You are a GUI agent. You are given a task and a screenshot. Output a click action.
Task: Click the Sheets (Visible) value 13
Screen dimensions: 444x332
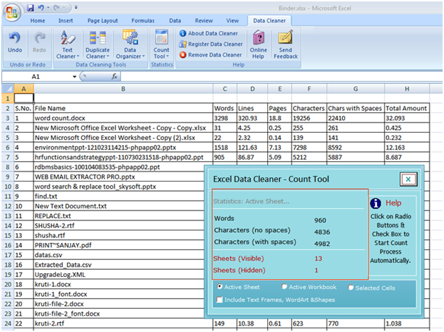point(318,259)
